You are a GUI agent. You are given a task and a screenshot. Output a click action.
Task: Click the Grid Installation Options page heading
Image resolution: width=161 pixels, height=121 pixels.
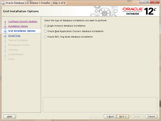click(x=21, y=11)
